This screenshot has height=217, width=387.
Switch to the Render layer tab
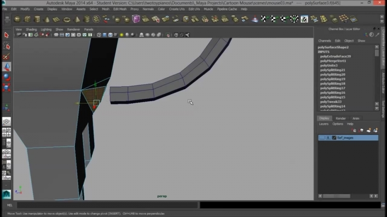pos(341,118)
